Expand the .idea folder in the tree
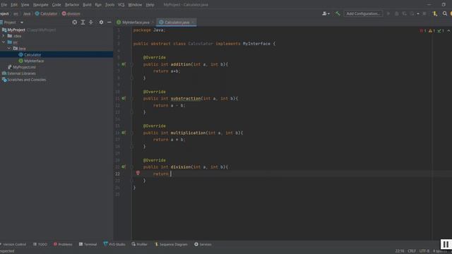The width and height of the screenshot is (452, 254). point(4,36)
